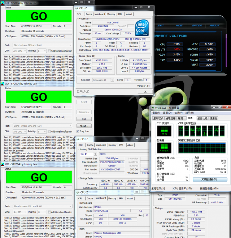Click Windows Task Manager title bar icon

[x=153, y=108]
